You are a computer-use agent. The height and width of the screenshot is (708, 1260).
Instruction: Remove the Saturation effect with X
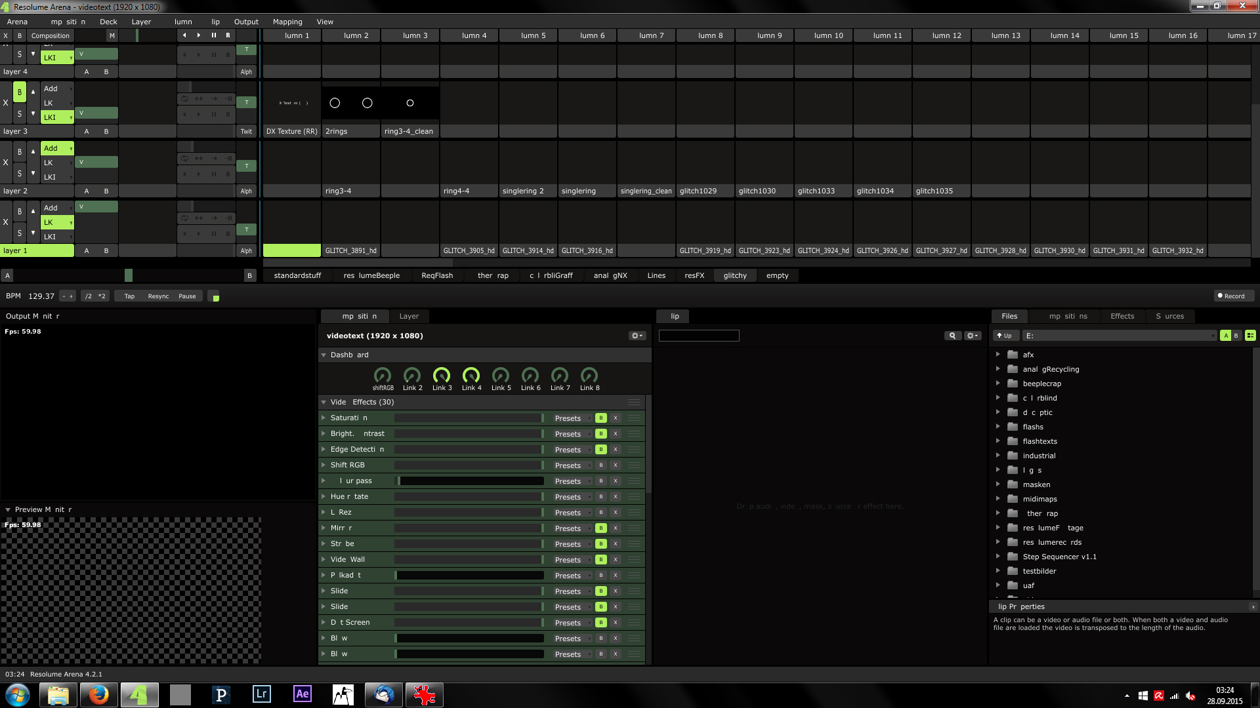(616, 418)
